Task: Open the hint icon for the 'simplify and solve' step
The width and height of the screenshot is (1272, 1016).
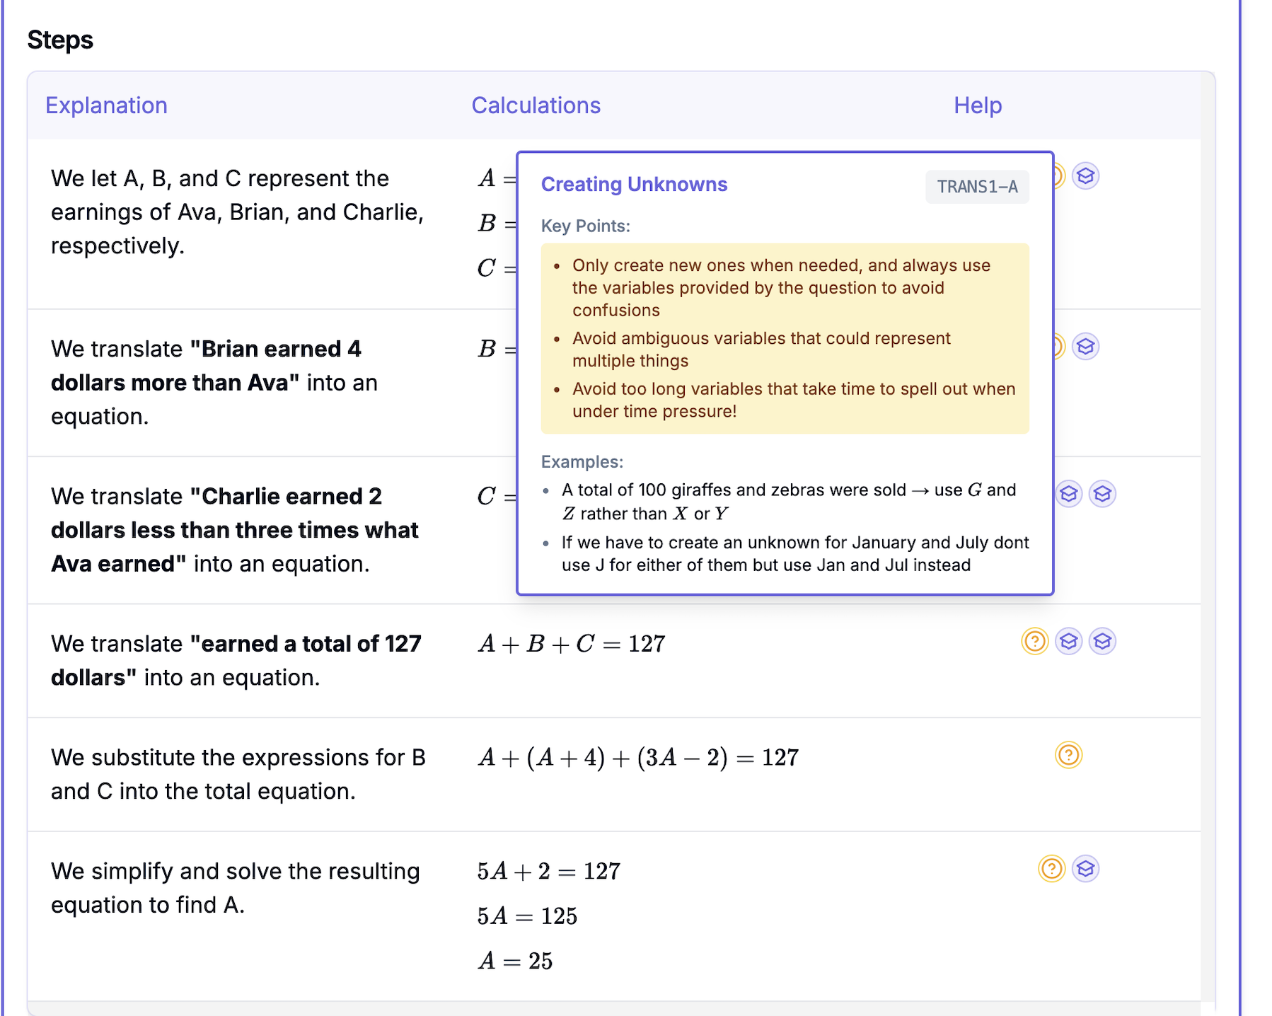Action: 1052,870
